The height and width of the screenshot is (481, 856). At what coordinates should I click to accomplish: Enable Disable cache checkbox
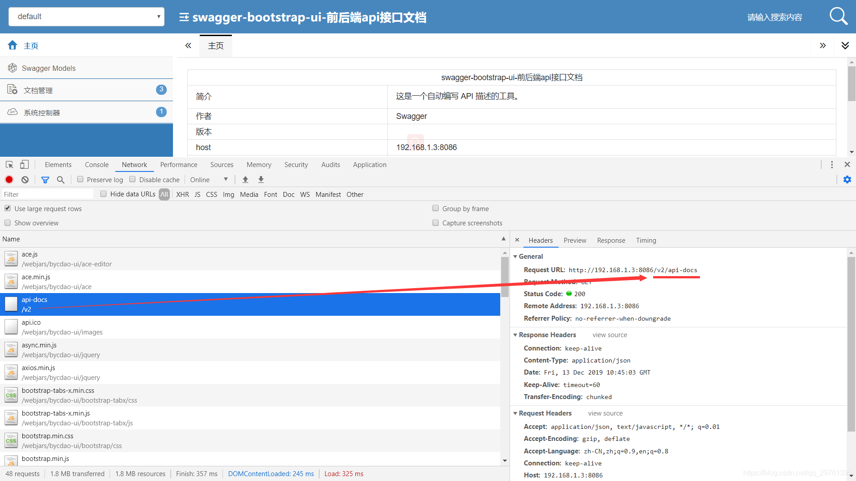[x=132, y=179]
